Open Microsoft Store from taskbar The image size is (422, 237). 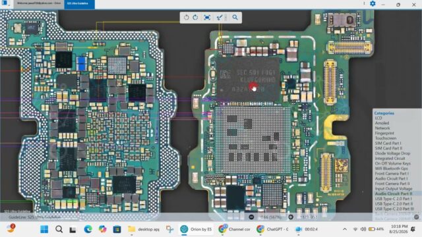117,229
